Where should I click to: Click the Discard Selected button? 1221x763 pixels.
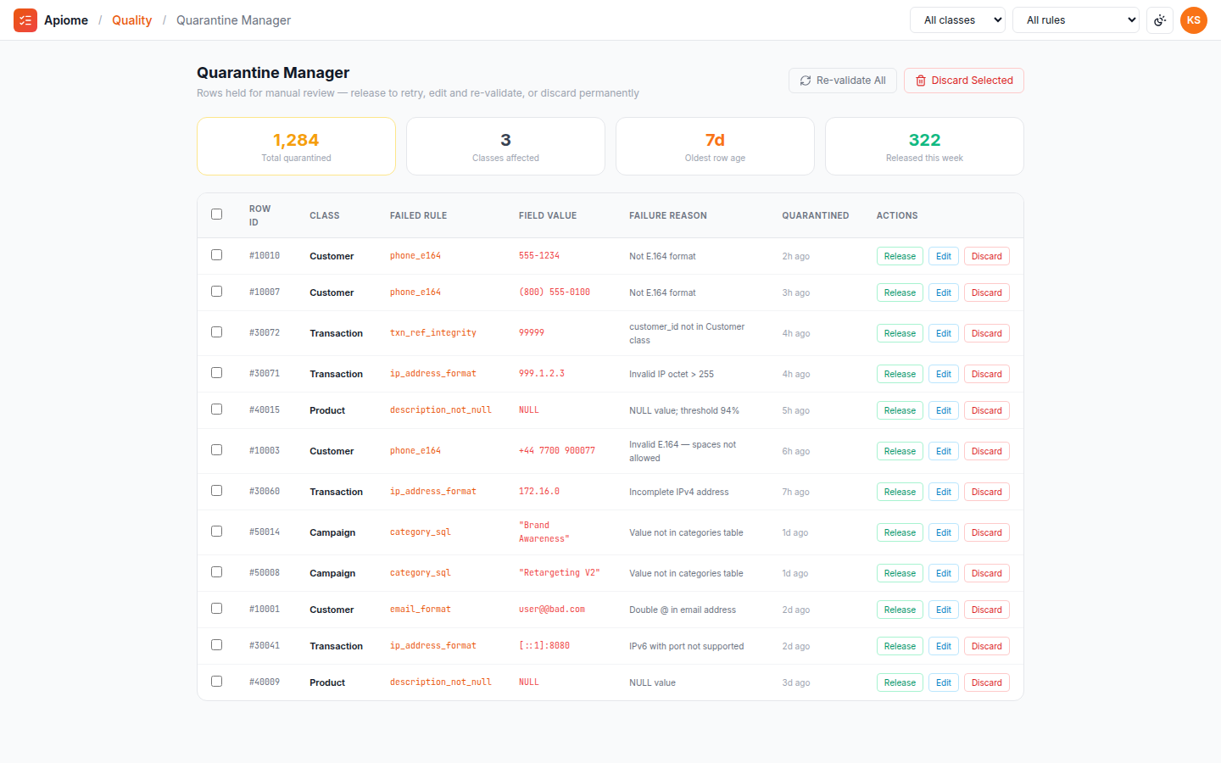[964, 81]
